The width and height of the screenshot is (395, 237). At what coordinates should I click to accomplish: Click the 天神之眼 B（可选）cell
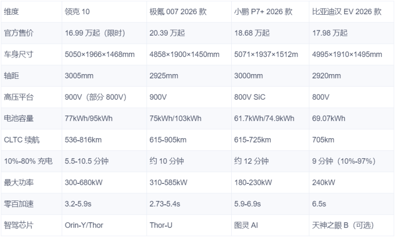tap(352, 225)
